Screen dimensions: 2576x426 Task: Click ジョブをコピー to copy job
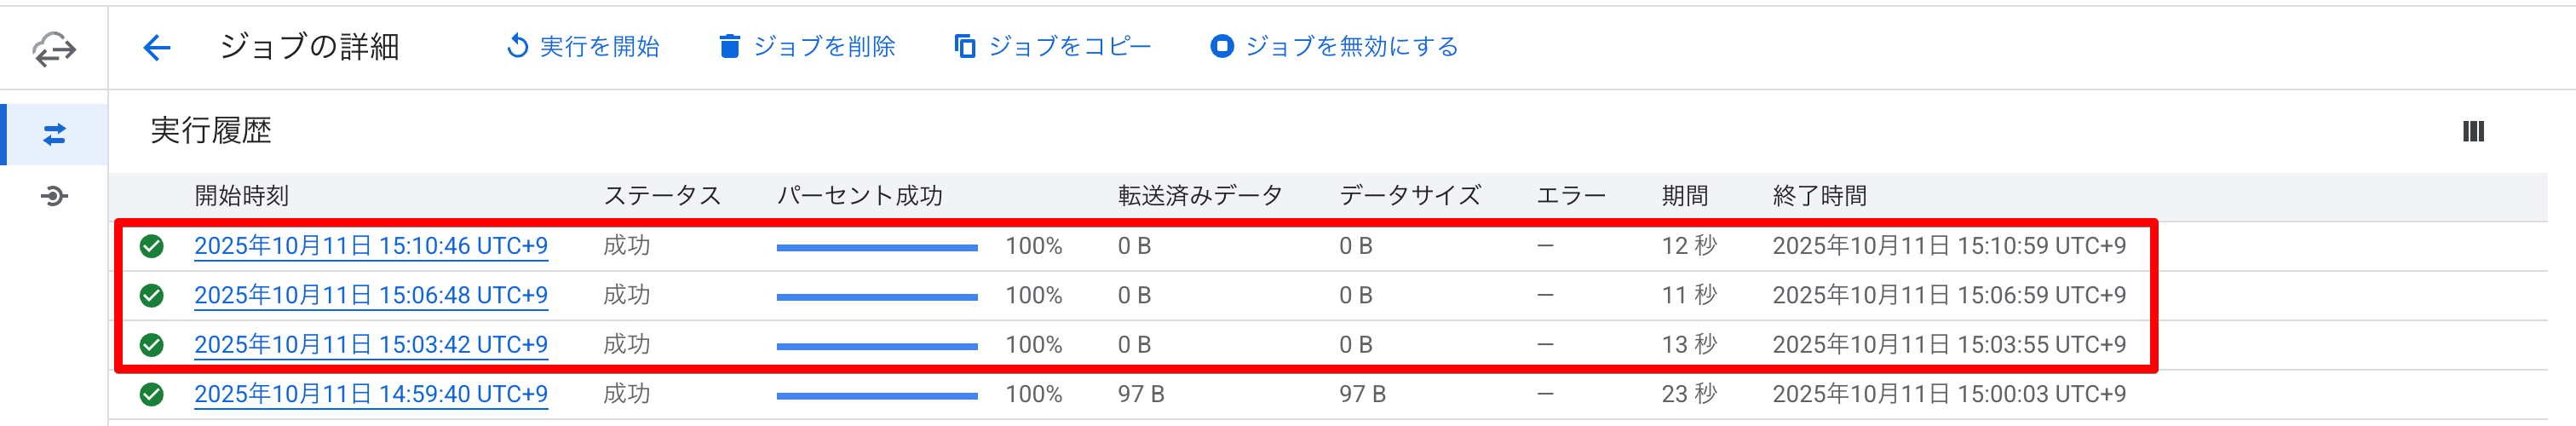click(1052, 47)
